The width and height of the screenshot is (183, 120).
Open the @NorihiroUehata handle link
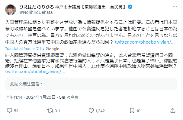point(36,12)
